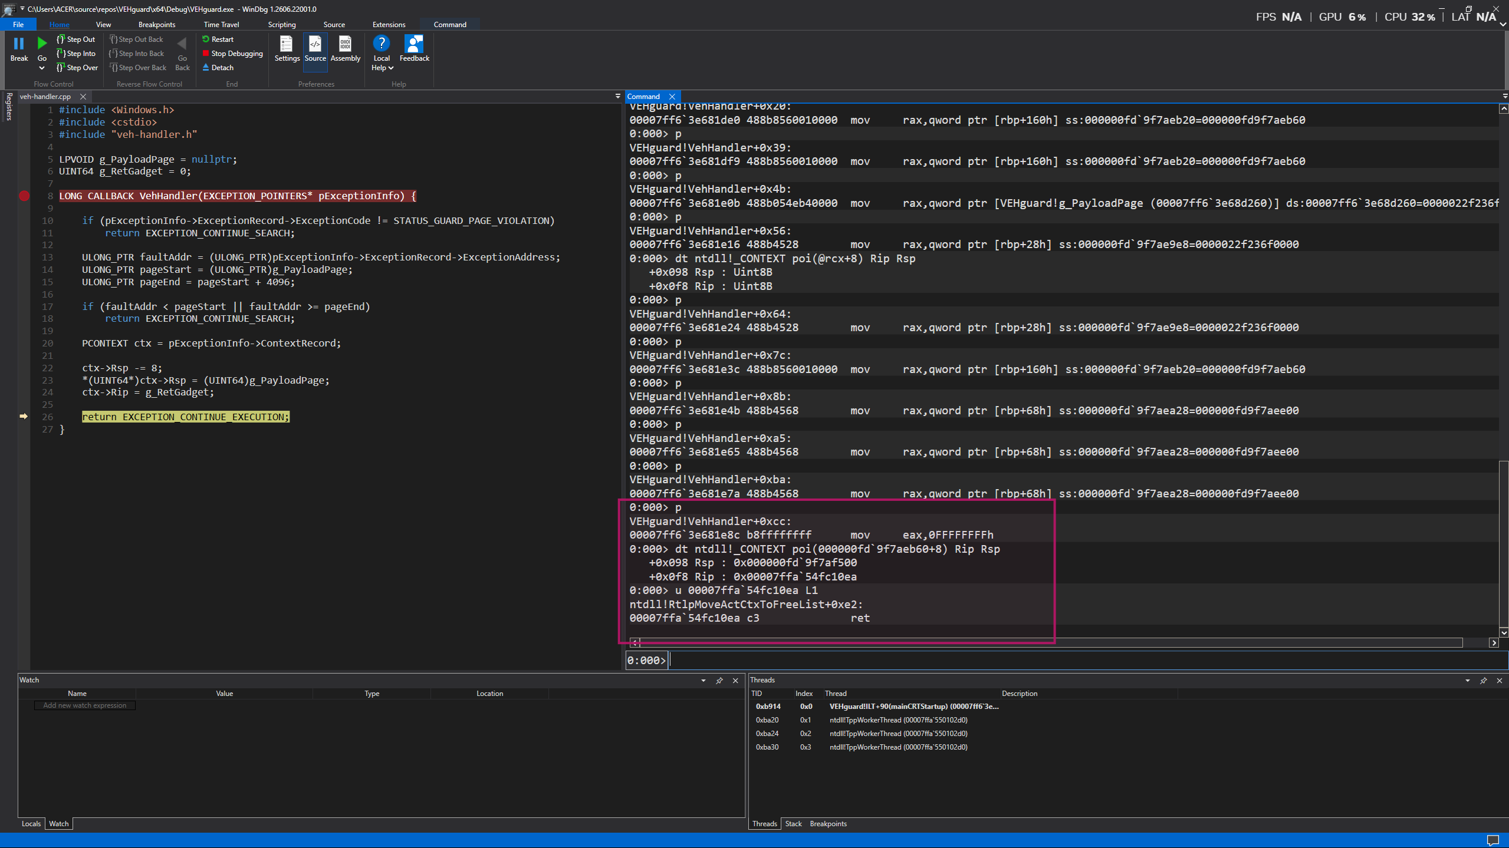Click the Value column header in Watch
The image size is (1509, 848).
(224, 694)
